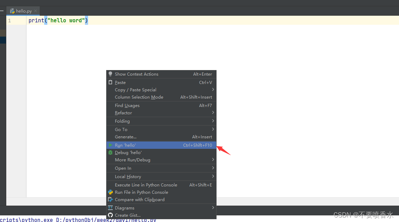Click the GitHub icon next to Create Gist
Screen dimensions: 399x222
110,215
